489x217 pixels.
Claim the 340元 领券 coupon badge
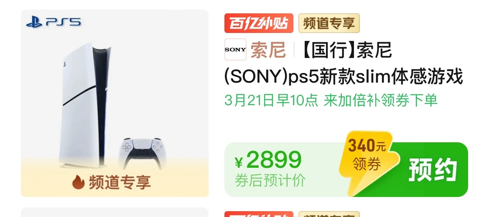(x=367, y=156)
